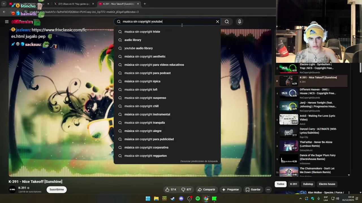Open K-391 channel avatar
362x203 pixels.
coord(12,189)
